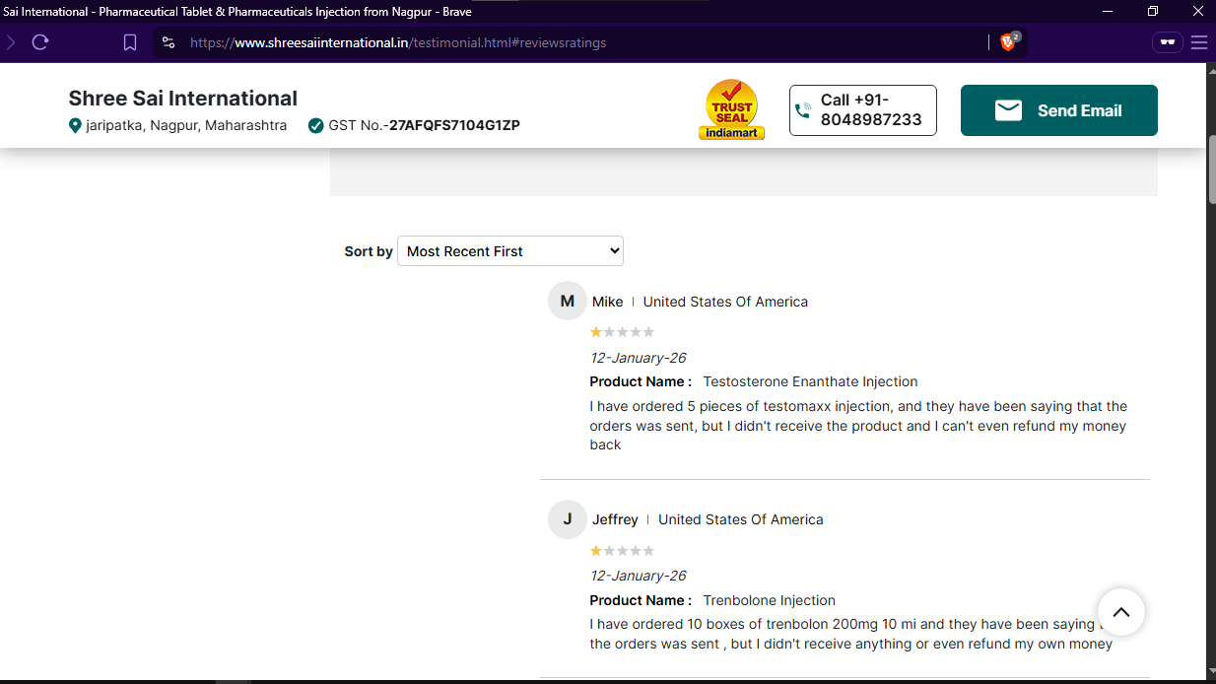
Task: Click Jeffrey's avatar circle
Action: [567, 519]
